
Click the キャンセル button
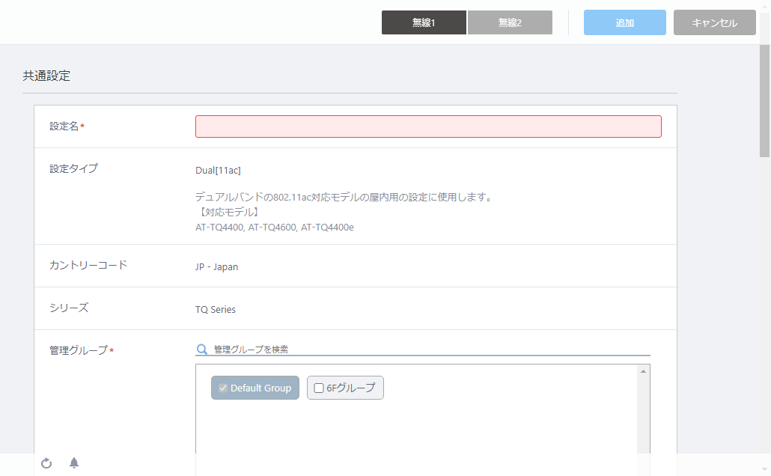714,22
